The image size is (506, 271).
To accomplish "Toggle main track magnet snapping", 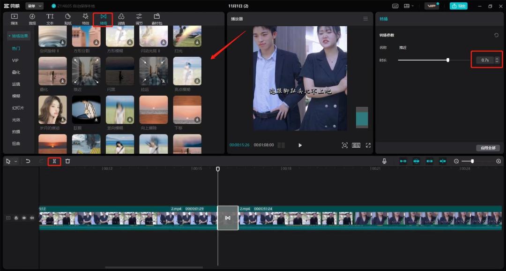I will click(x=403, y=161).
